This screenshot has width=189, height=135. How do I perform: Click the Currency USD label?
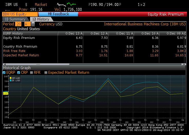(51, 24)
